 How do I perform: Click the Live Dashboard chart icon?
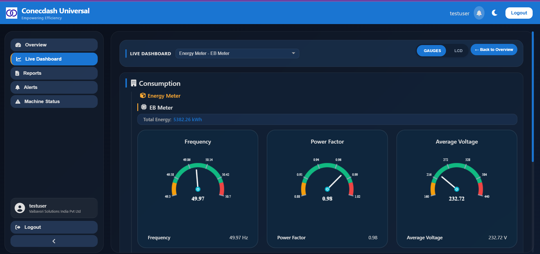click(19, 59)
